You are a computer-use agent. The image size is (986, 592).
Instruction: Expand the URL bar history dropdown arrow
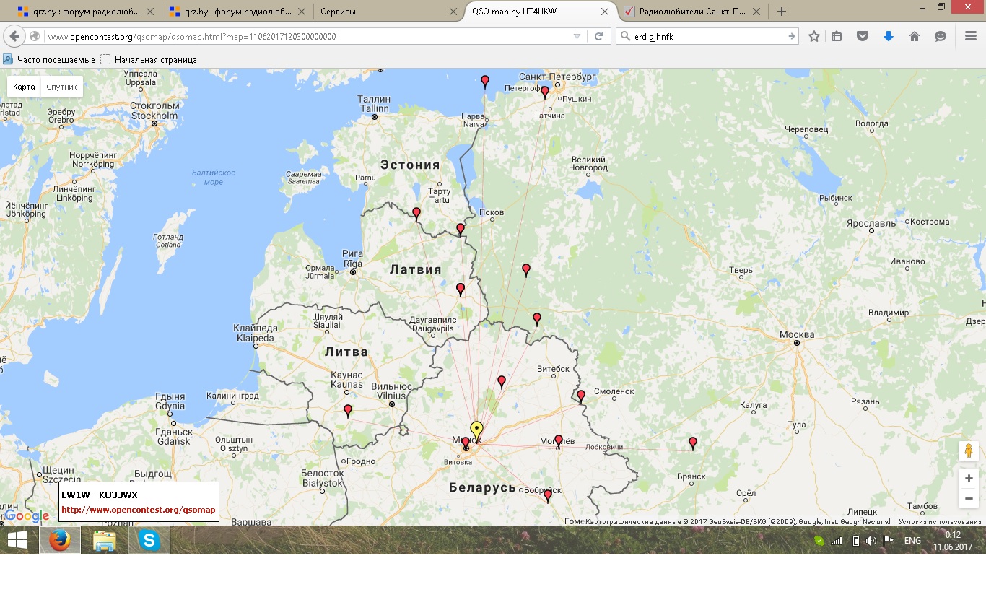577,36
